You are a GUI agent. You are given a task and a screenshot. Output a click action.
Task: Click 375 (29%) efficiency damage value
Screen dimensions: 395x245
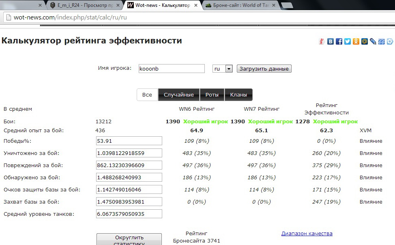pos(326,165)
